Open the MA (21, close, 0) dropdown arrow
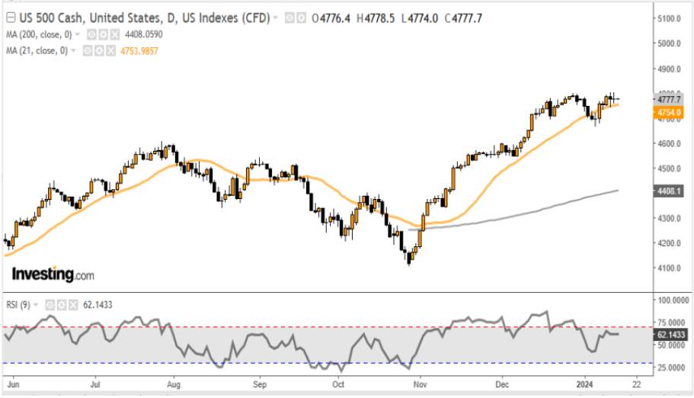Viewport: 694px width, 398px height. pos(74,50)
